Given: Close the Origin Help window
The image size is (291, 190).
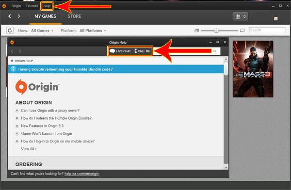Looking at the screenshot, I should tap(225, 42).
